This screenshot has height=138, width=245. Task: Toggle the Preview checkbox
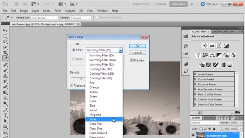[132, 60]
